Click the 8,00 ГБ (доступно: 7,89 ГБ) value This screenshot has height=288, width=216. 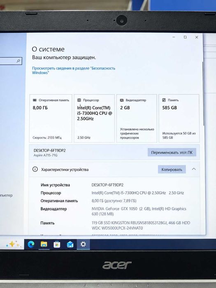[114, 201]
